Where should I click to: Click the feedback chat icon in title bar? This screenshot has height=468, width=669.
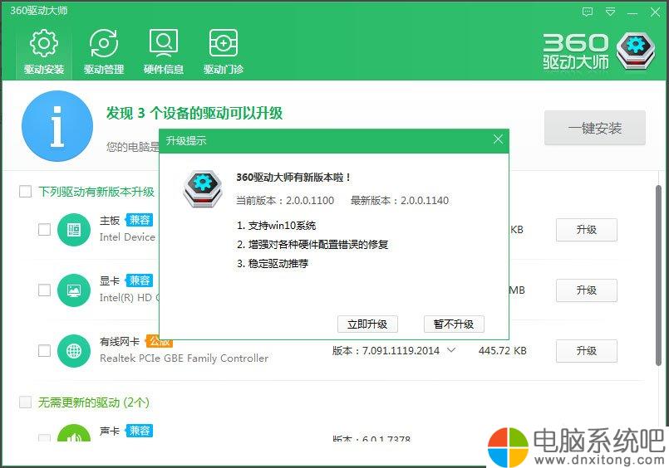(588, 12)
